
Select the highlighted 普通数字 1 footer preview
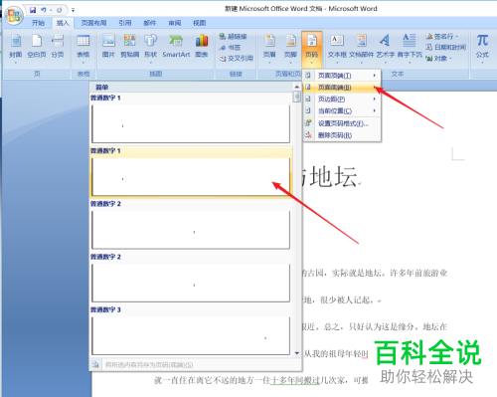coord(191,172)
